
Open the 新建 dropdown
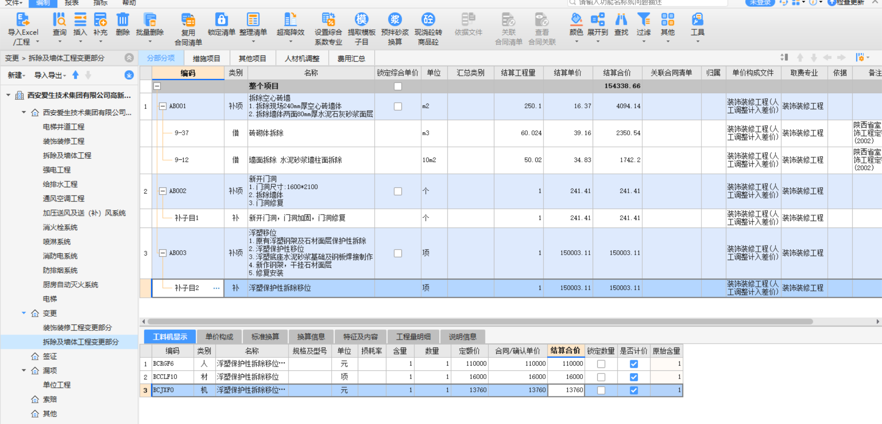click(17, 75)
